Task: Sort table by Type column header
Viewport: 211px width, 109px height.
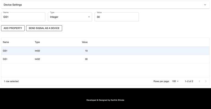Action: point(37,42)
